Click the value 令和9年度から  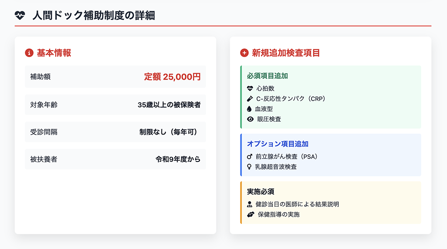[x=178, y=159]
